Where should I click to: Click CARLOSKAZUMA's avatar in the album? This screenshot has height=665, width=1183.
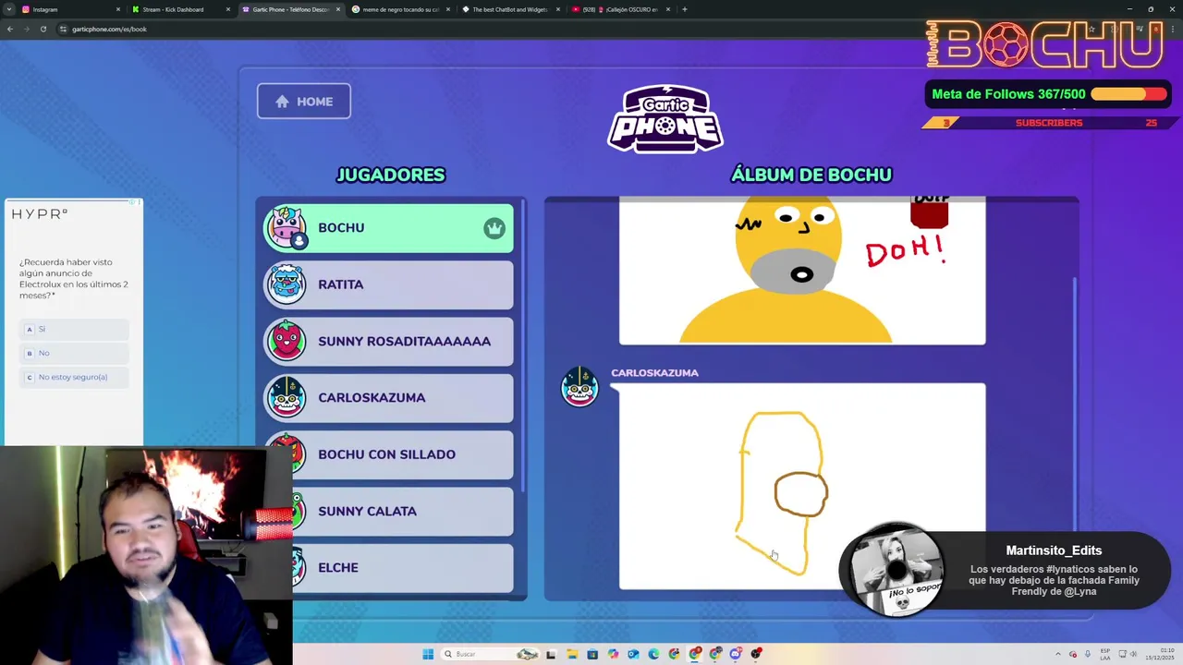580,387
